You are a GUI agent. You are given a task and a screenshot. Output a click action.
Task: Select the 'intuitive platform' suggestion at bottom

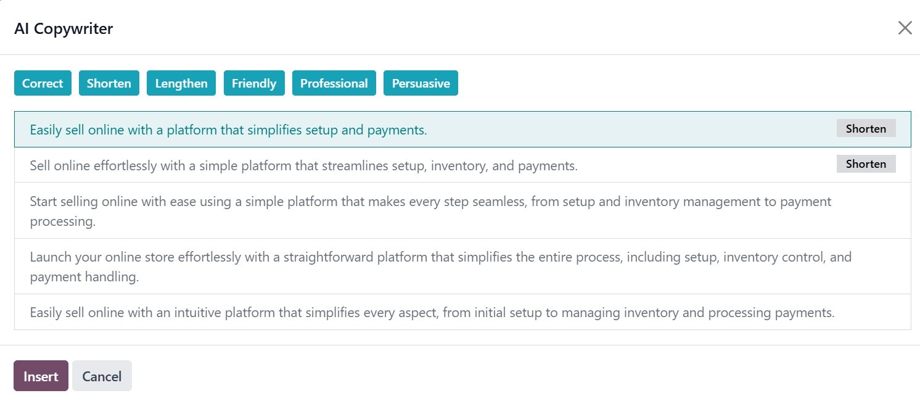(x=432, y=313)
